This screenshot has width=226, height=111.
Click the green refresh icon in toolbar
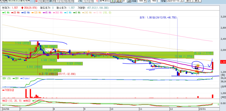[113, 1]
